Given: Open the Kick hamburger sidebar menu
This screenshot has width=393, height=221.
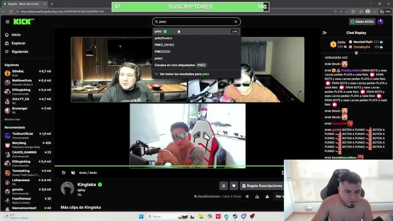Looking at the screenshot, I should tap(7, 21).
